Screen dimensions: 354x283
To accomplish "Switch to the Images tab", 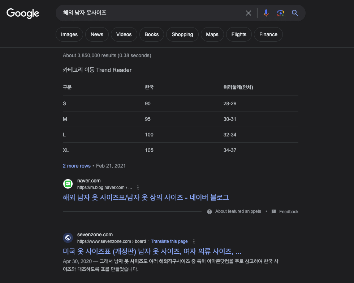I will tap(69, 34).
